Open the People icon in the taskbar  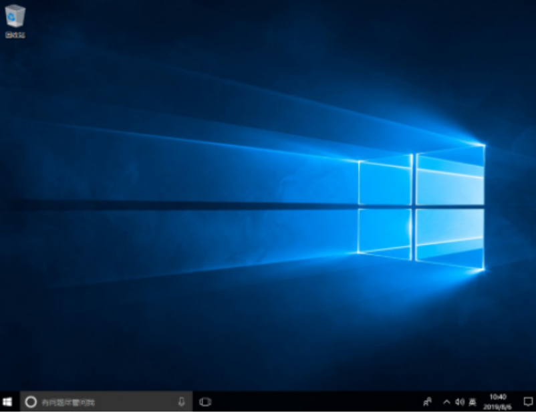tap(428, 402)
